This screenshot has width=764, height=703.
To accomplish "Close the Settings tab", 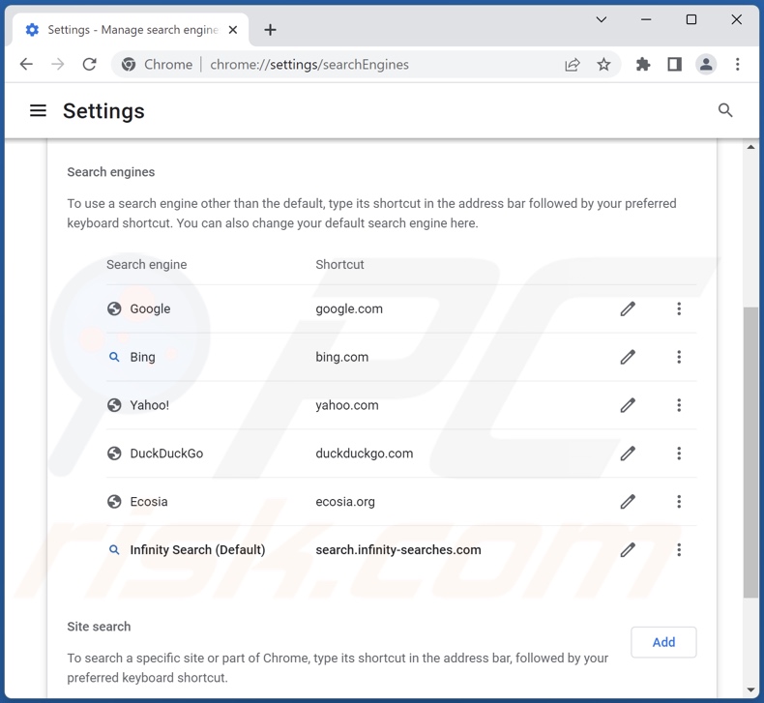I will 233,30.
